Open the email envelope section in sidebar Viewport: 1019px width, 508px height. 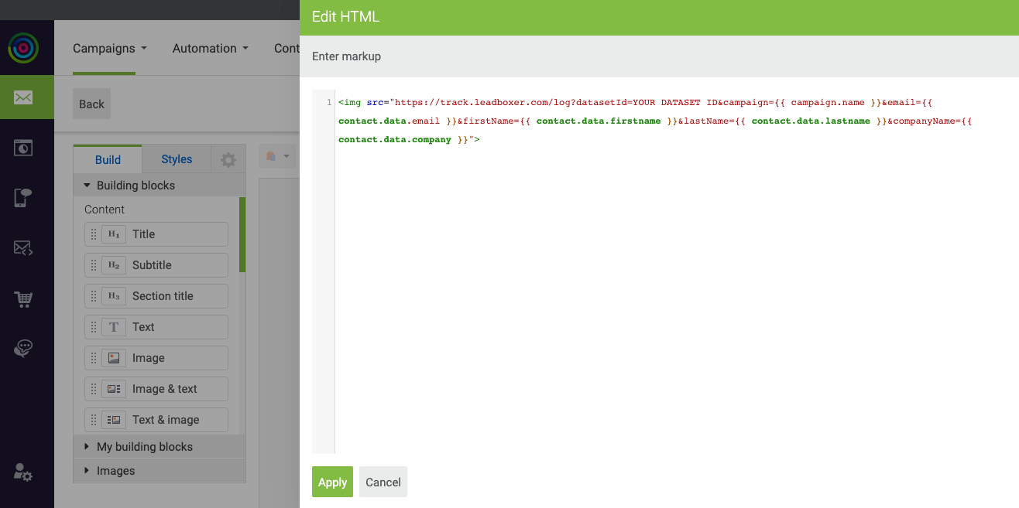23,97
